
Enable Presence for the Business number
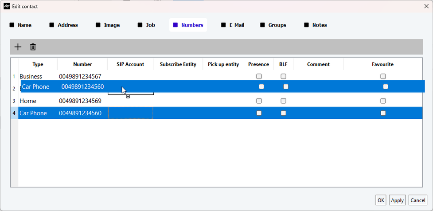[x=259, y=76]
